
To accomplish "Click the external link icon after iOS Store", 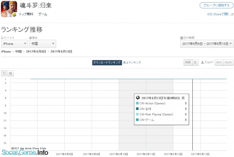I will (232, 15).
